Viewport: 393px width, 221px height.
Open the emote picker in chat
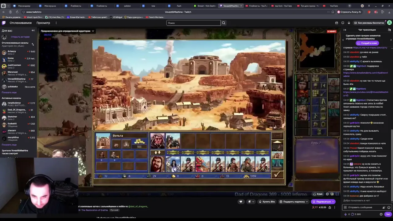(x=389, y=207)
